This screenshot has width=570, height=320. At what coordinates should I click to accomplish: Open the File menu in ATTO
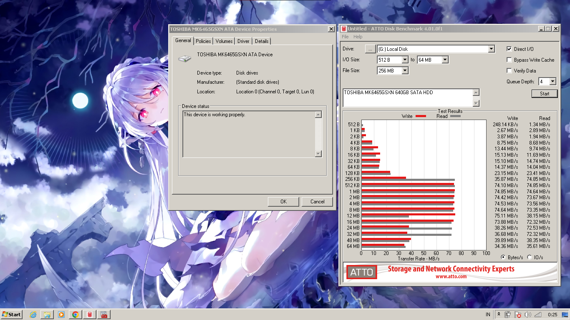point(345,37)
